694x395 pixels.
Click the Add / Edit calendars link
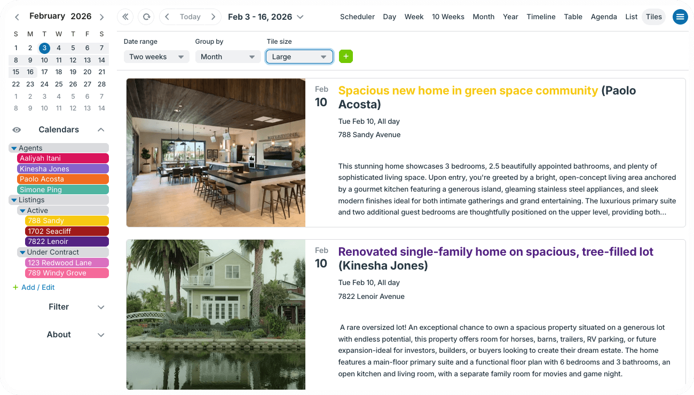(x=37, y=287)
